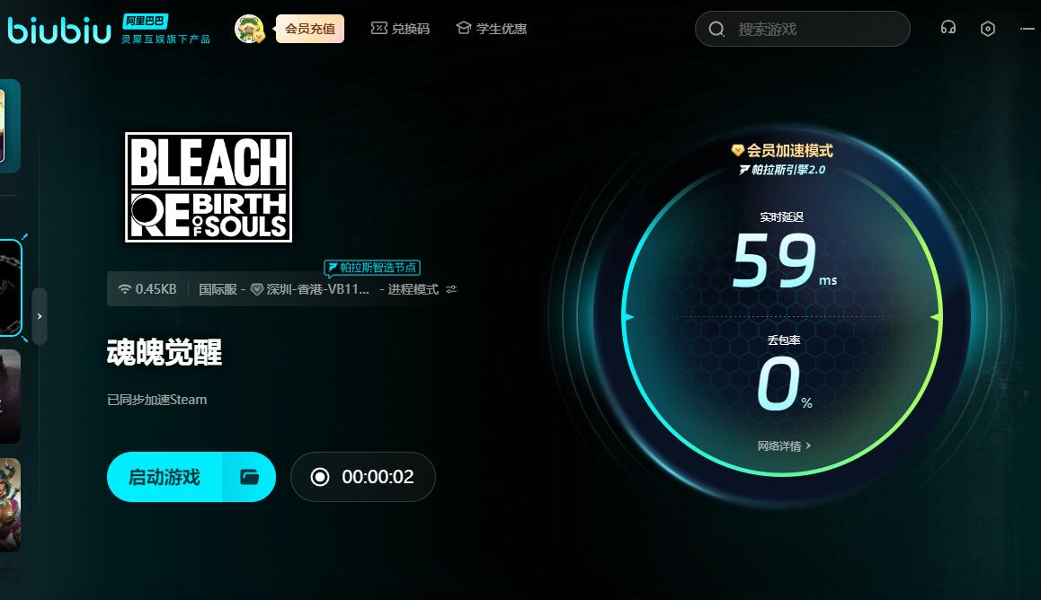1041x600 pixels.
Task: Open the 会员充值 membership recharge button
Action: pos(310,29)
